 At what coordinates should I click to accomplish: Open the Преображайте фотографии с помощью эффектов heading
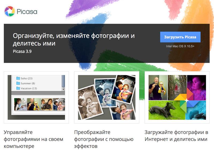pyautogui.click(x=104, y=139)
